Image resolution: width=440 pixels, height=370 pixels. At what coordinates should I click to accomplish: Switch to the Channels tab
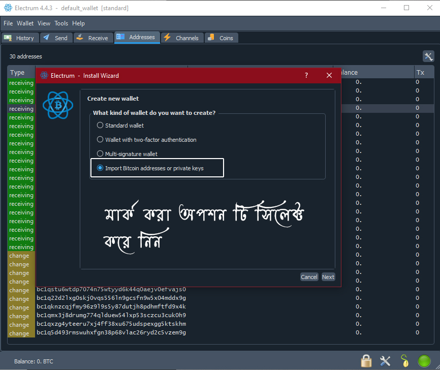(x=182, y=38)
